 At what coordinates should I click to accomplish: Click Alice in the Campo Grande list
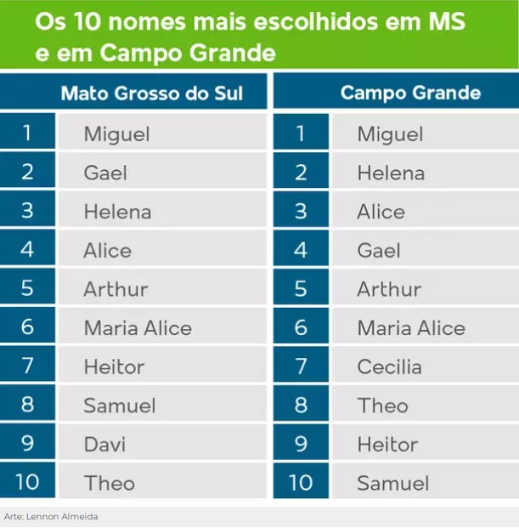[381, 212]
